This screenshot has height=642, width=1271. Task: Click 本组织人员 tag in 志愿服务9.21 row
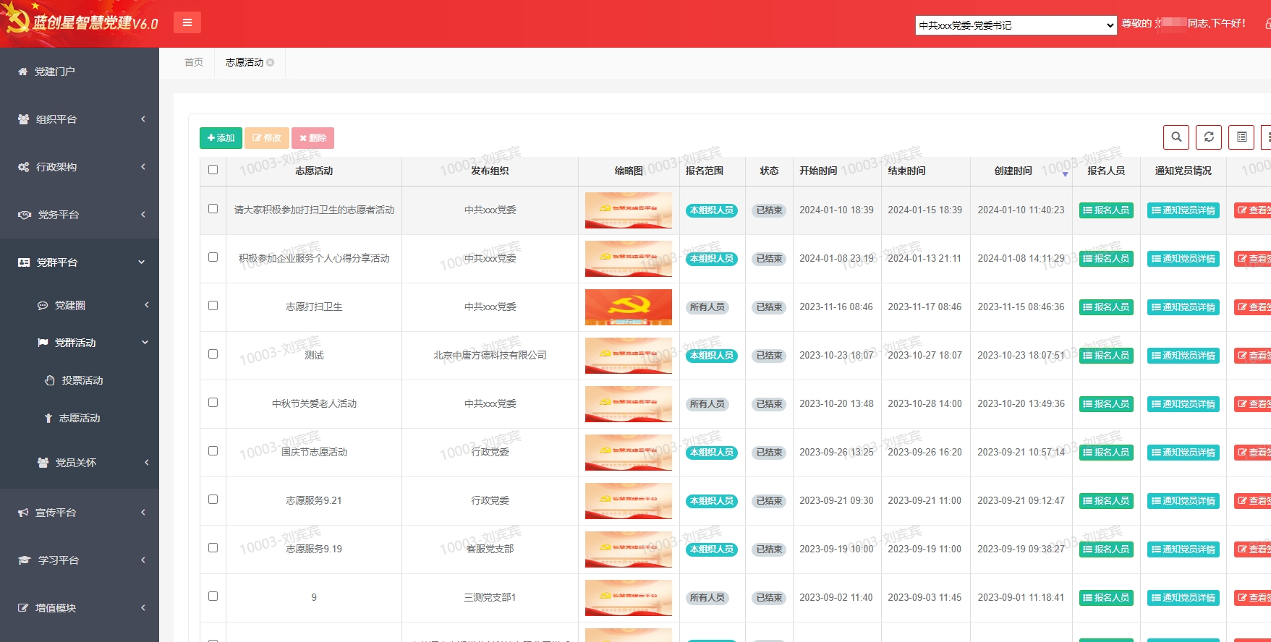point(712,501)
